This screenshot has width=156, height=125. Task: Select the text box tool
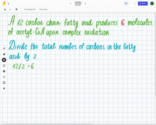[4, 83]
